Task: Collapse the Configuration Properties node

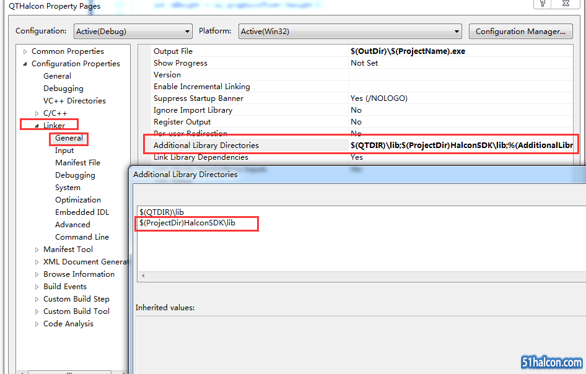Action: (x=25, y=64)
